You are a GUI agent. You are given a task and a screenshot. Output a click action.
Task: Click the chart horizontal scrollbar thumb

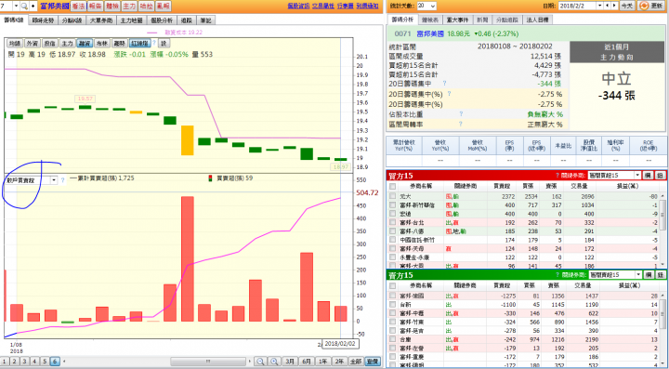(208, 362)
